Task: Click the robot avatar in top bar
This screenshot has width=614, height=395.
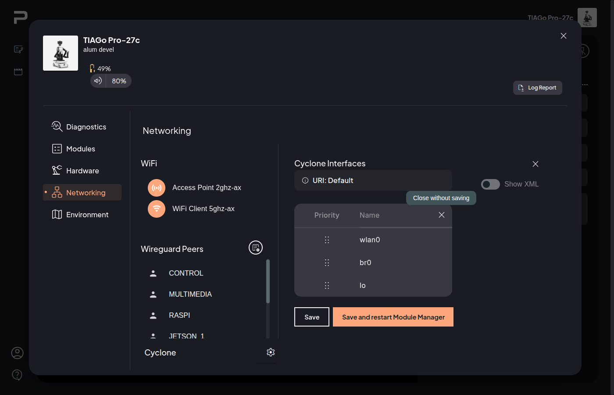Action: point(587,18)
